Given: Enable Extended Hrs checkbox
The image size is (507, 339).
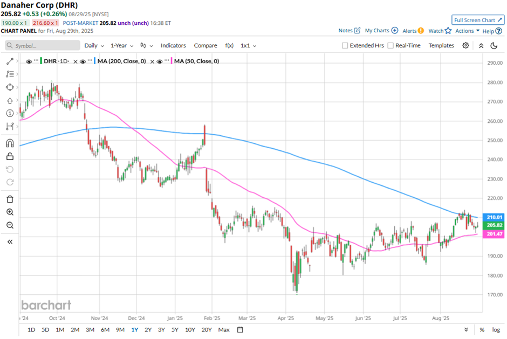Looking at the screenshot, I should (345, 46).
